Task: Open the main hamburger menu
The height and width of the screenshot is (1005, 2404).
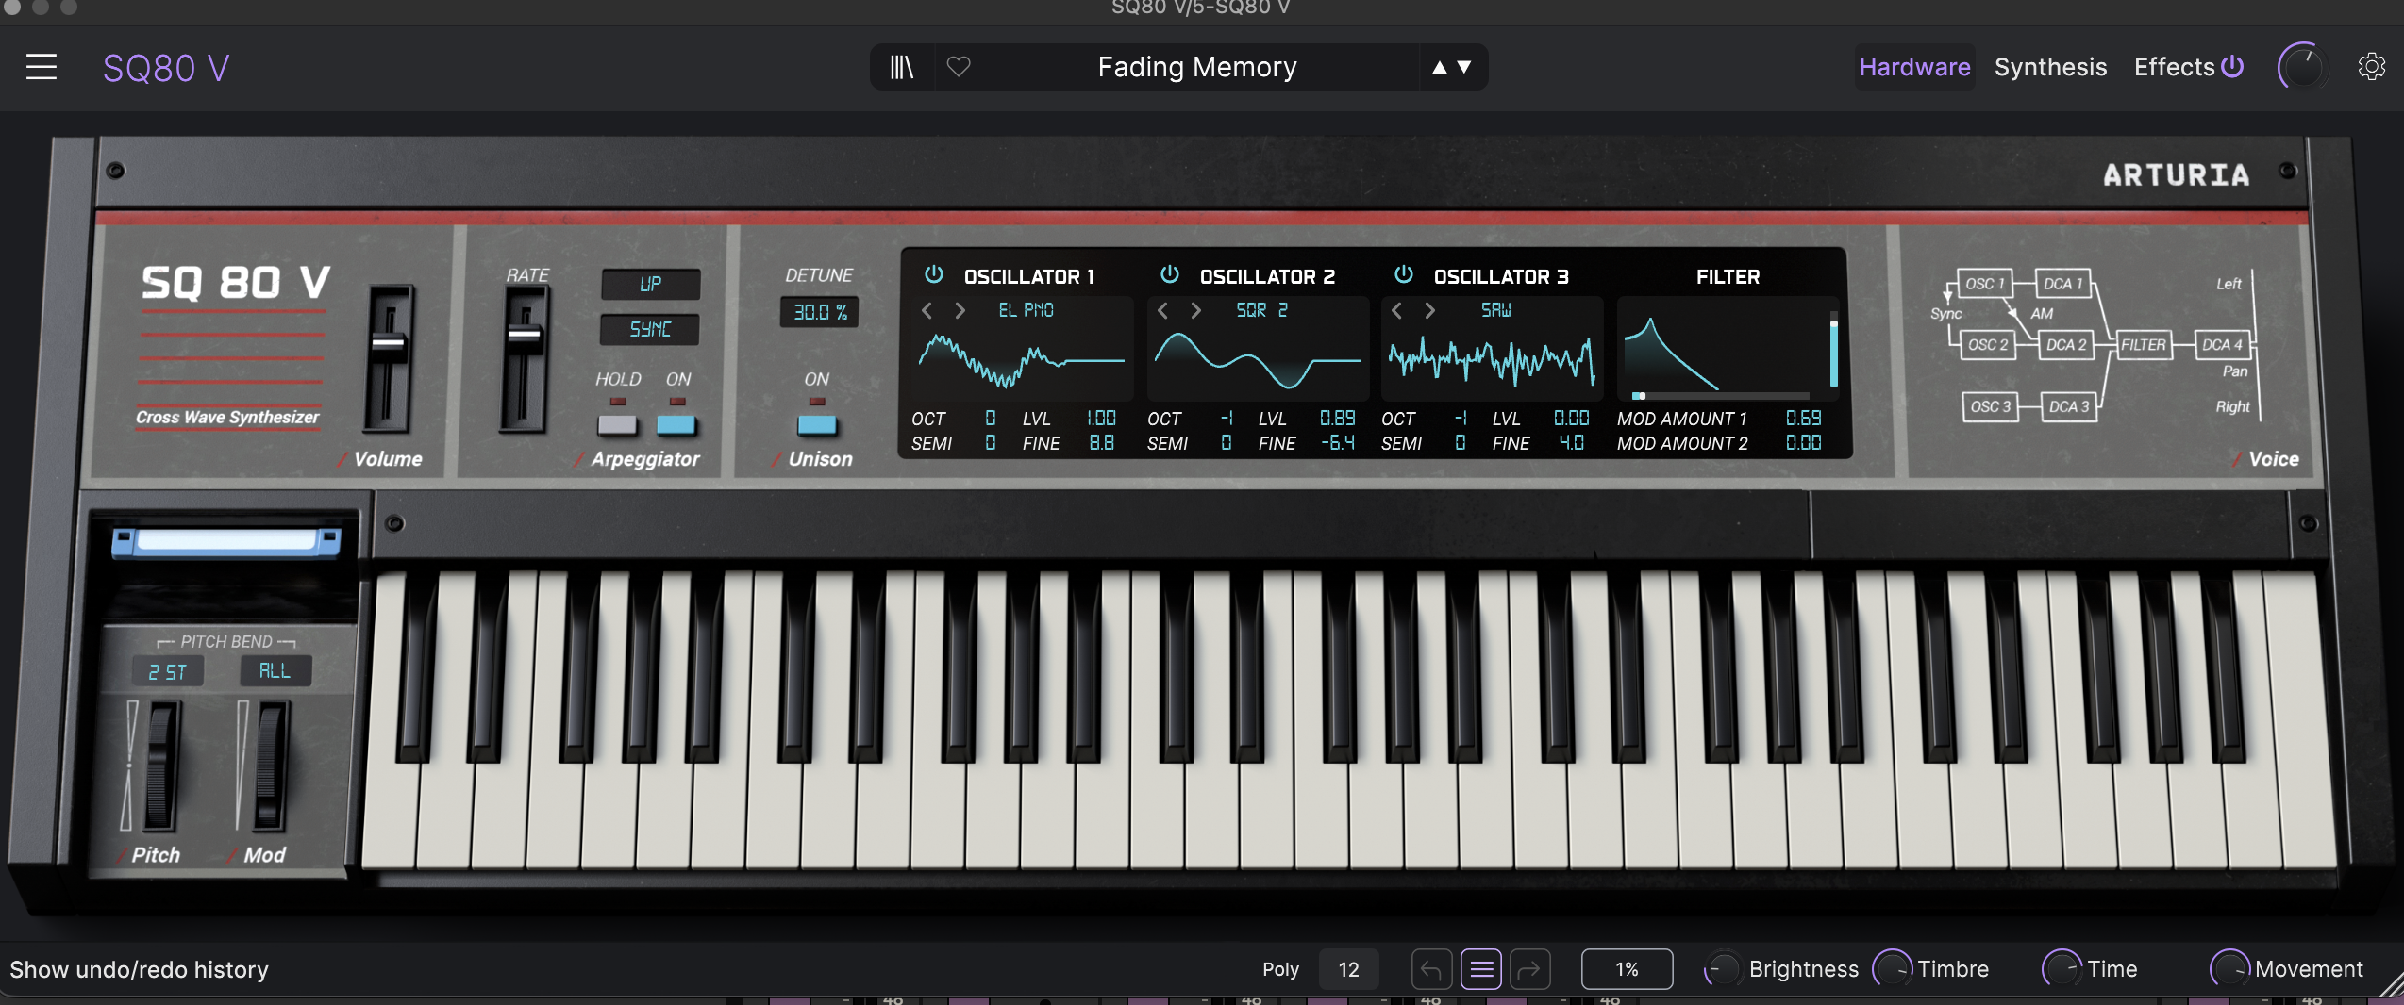Action: (x=41, y=67)
